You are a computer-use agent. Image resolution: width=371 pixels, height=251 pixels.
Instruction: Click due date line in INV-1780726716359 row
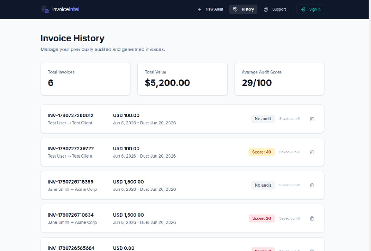pos(144,189)
